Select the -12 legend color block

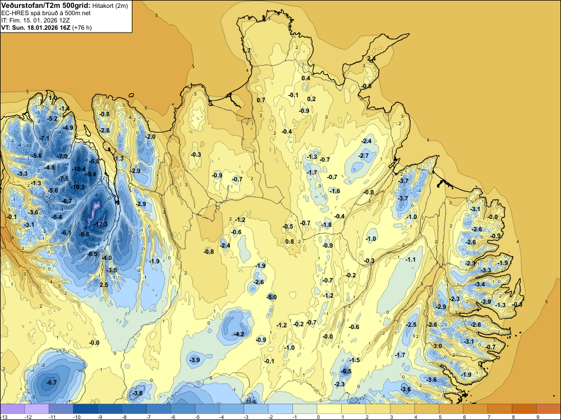(x=36, y=409)
